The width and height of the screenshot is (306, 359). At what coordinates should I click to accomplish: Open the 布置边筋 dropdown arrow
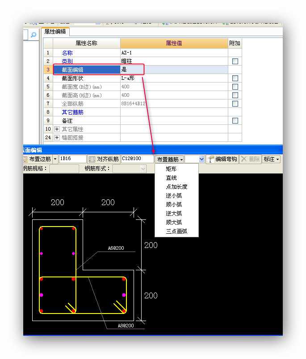[55, 159]
